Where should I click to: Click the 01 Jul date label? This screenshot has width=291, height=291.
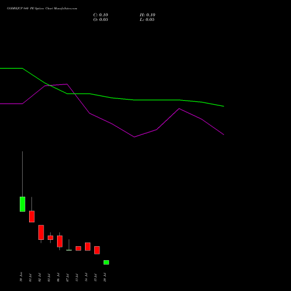pos(30,278)
